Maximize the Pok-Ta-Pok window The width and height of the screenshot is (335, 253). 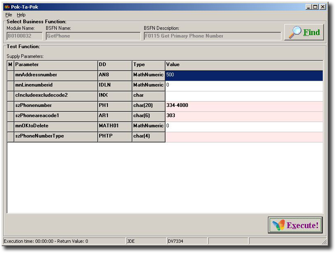315,7
